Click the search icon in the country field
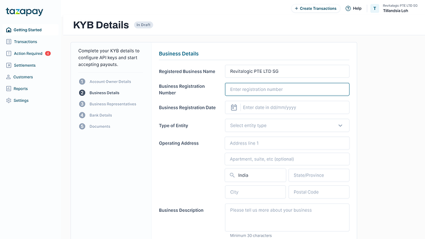Viewport: 425px width, 239px height. pyautogui.click(x=232, y=175)
